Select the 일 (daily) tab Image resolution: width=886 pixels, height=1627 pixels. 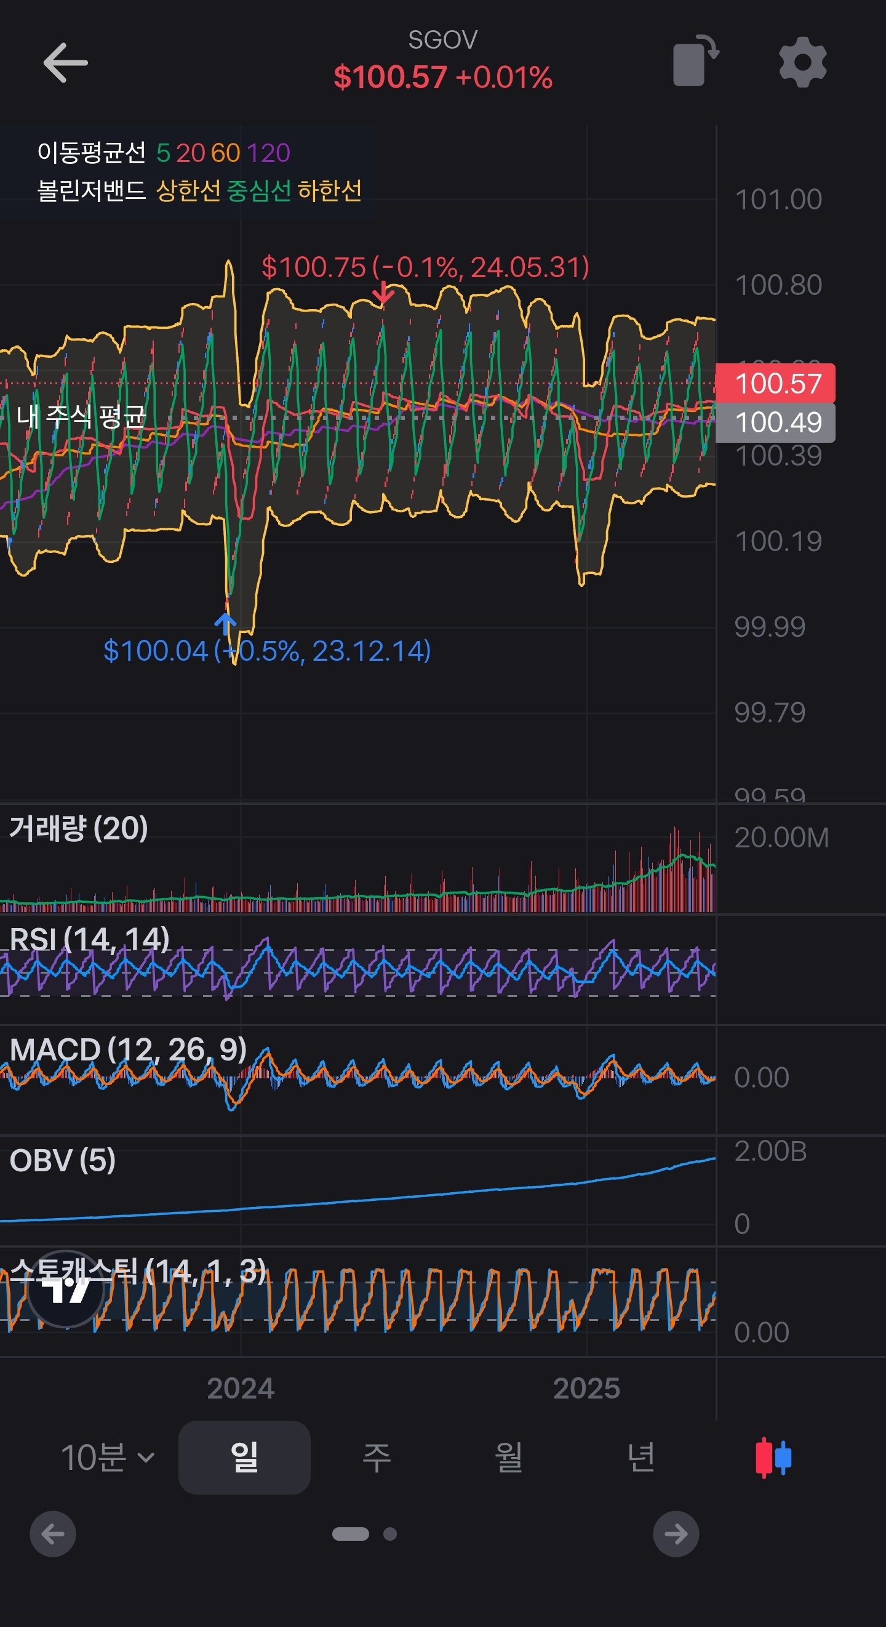[244, 1458]
